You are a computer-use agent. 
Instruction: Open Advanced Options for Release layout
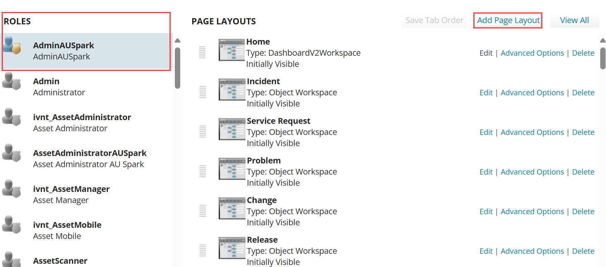tap(532, 251)
